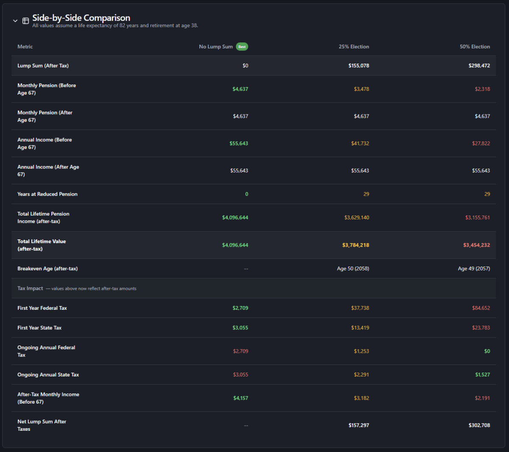
Task: Click Monthly Pension (Before Age 67) label
Action: [x=47, y=89]
